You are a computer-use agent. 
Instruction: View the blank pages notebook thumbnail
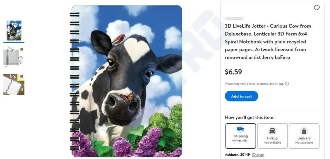coord(14,57)
